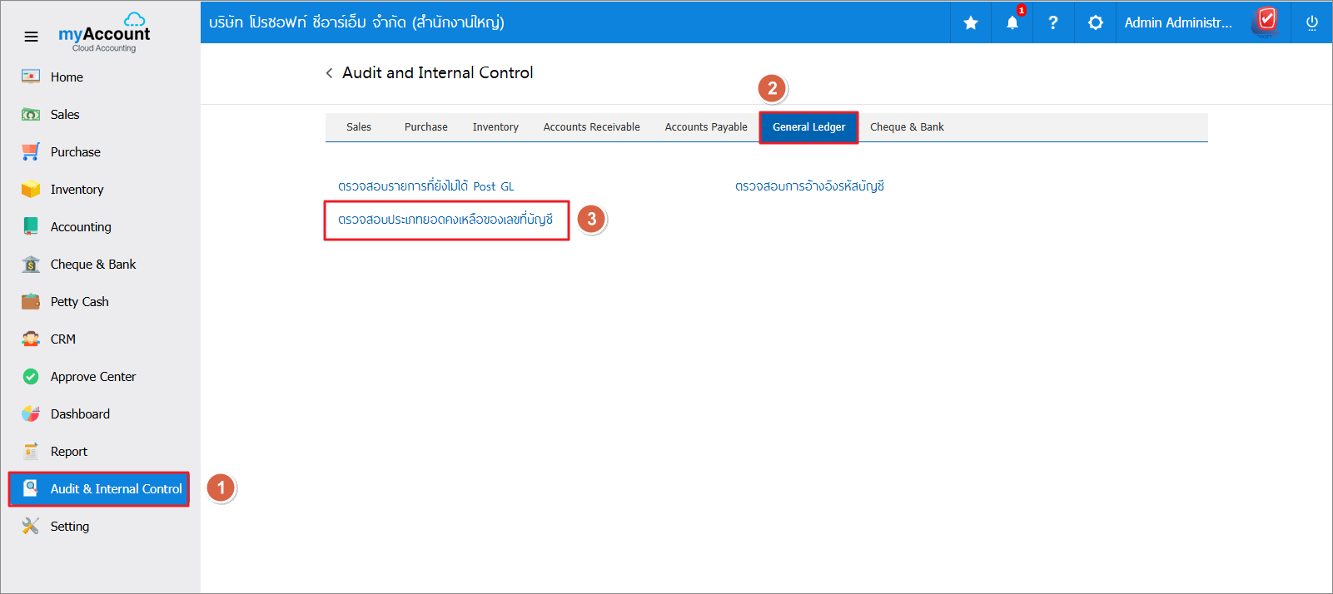The image size is (1333, 594).
Task: Open the Accounts Payable tab
Action: pos(706,127)
